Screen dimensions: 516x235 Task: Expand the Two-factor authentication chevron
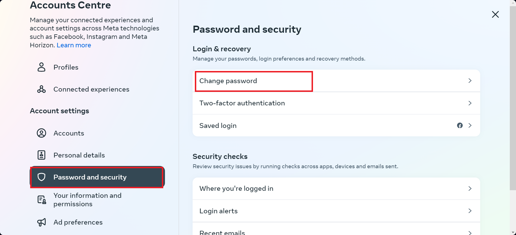point(470,103)
